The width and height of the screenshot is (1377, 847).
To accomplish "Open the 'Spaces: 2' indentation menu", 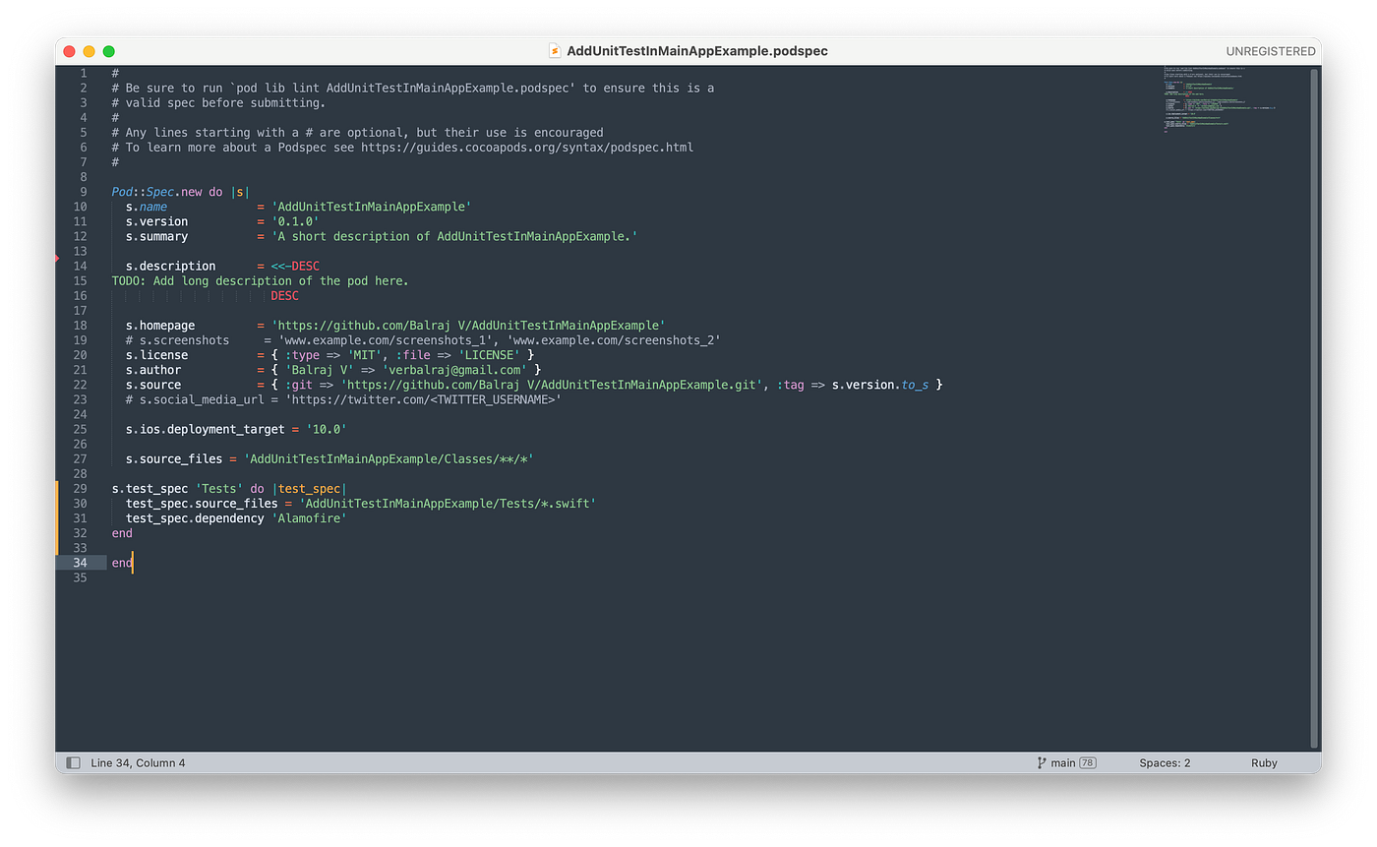I will pos(1165,763).
